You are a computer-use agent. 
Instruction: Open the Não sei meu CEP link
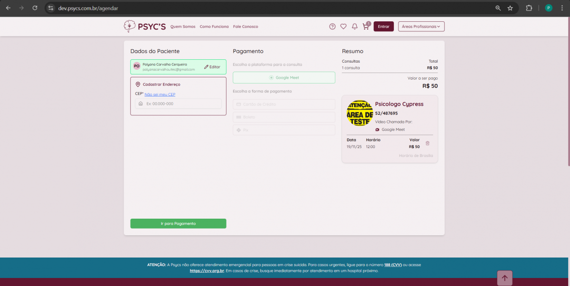coord(160,94)
